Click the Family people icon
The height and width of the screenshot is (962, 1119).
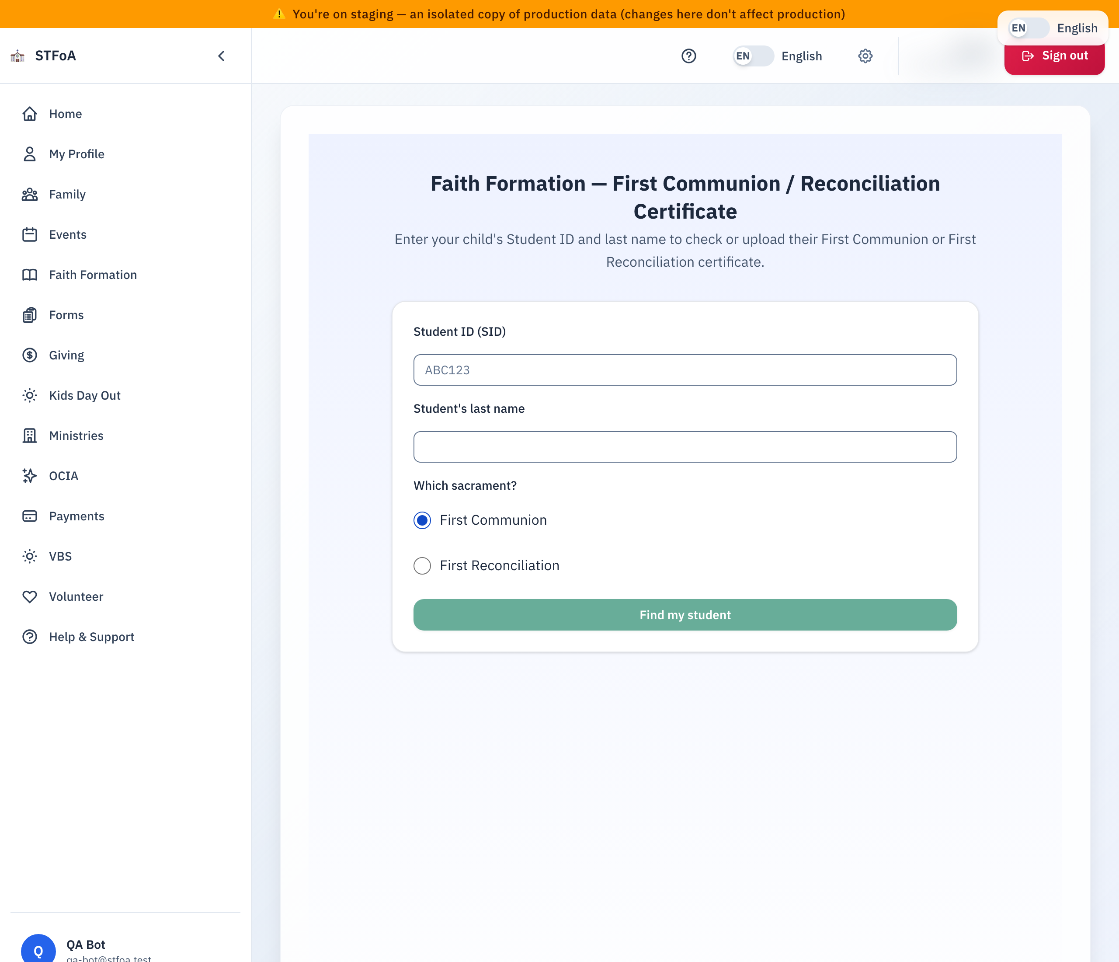[x=30, y=195]
